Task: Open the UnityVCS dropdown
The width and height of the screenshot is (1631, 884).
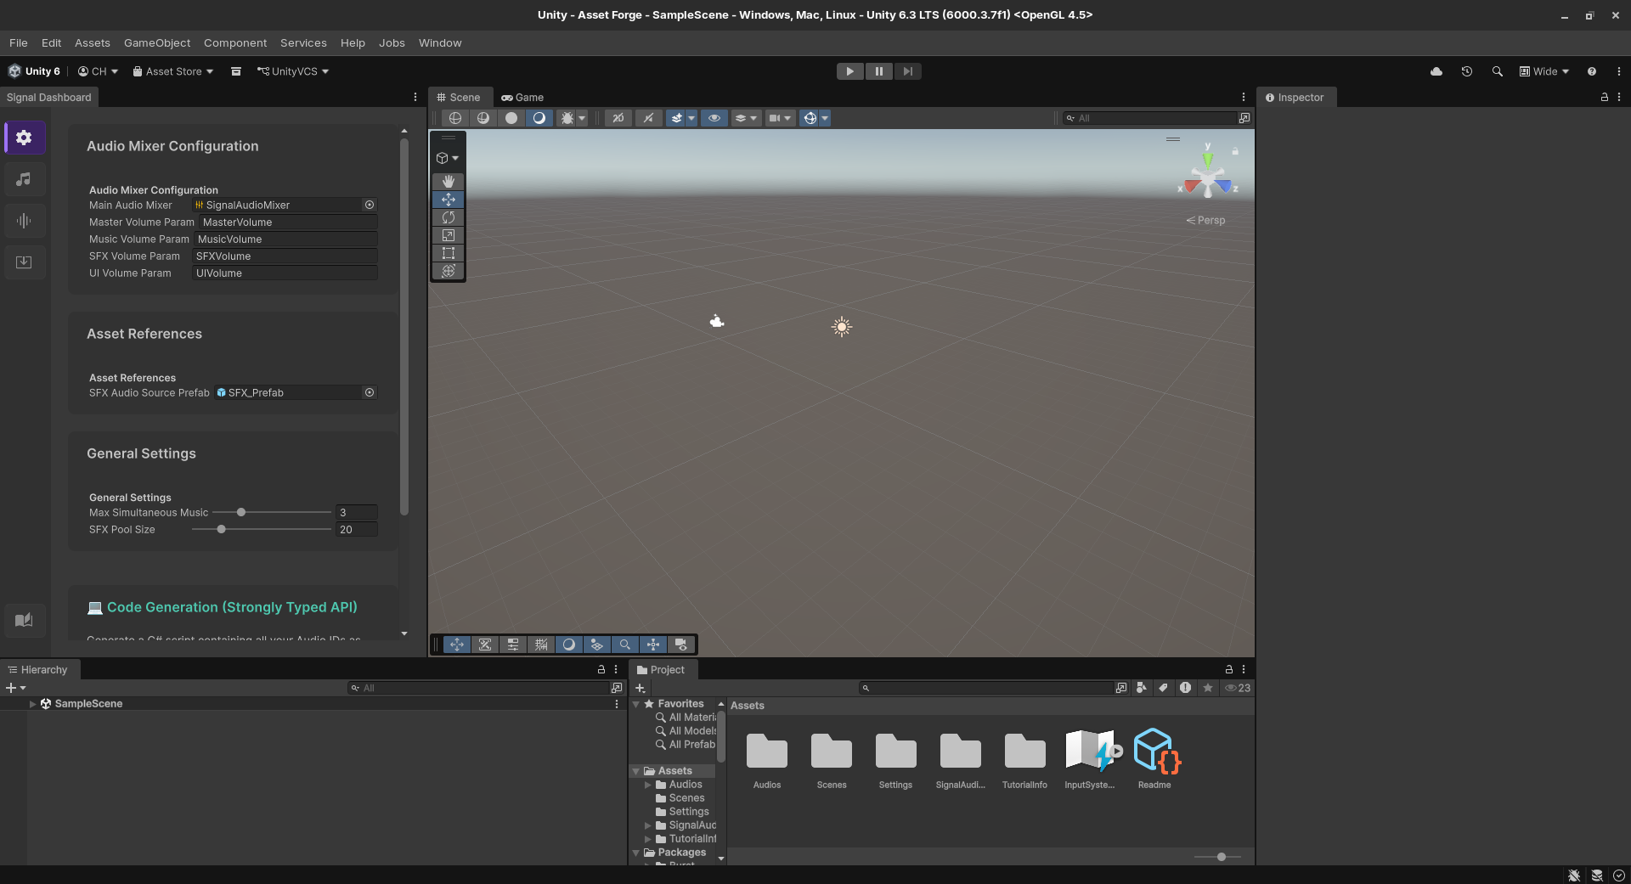Action: (293, 71)
